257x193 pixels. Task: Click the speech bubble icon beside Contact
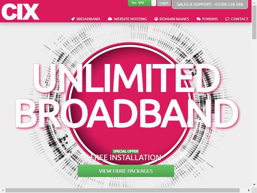point(227,19)
